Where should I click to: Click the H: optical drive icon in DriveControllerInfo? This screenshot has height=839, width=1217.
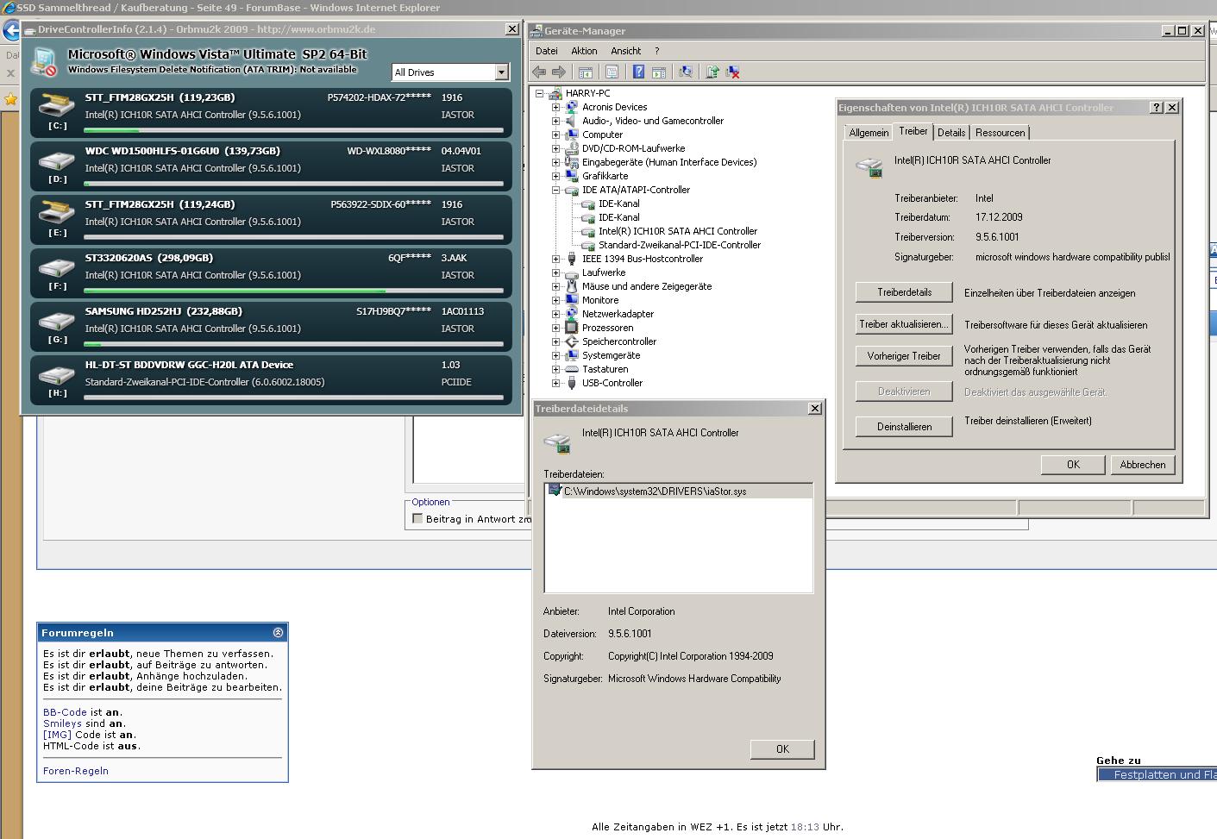(58, 374)
